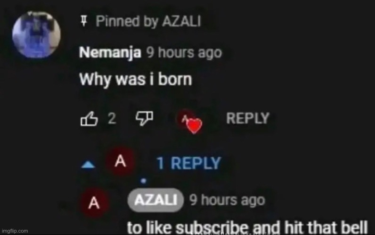Dislike the comment with thumbs-down icon
This screenshot has height=235, width=375.
pyautogui.click(x=145, y=118)
